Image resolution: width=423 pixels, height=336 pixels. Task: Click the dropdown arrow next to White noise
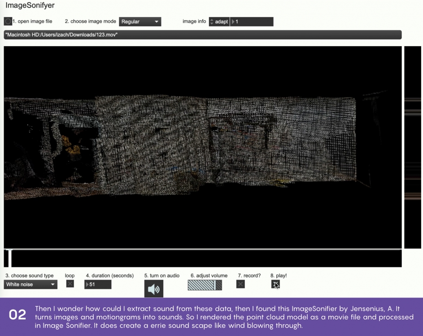(53, 284)
